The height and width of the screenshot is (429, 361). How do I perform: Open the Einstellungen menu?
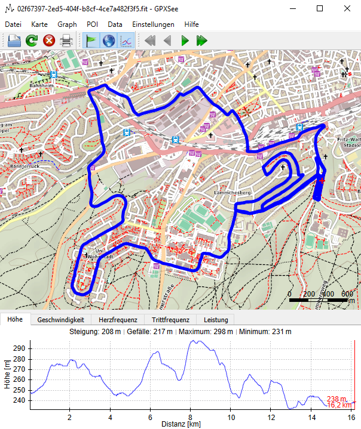[x=153, y=24]
